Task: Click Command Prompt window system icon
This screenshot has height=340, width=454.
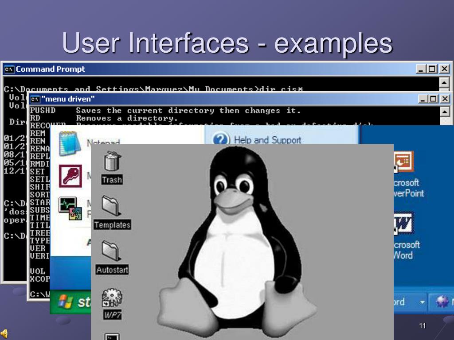Action: tap(9, 70)
